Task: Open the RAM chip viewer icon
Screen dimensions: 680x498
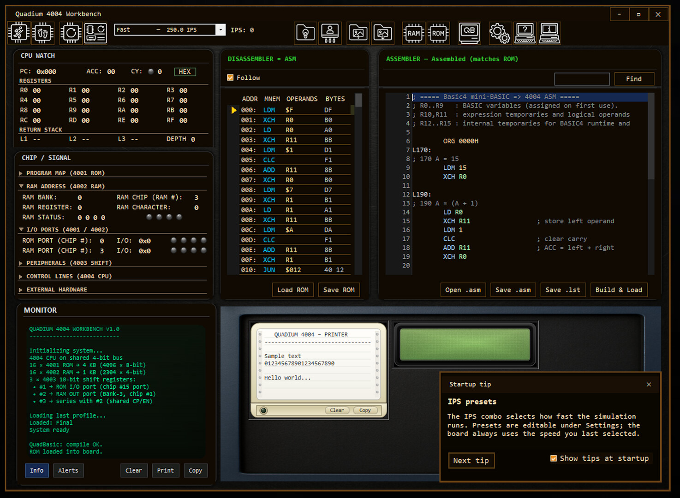Action: pos(413,33)
